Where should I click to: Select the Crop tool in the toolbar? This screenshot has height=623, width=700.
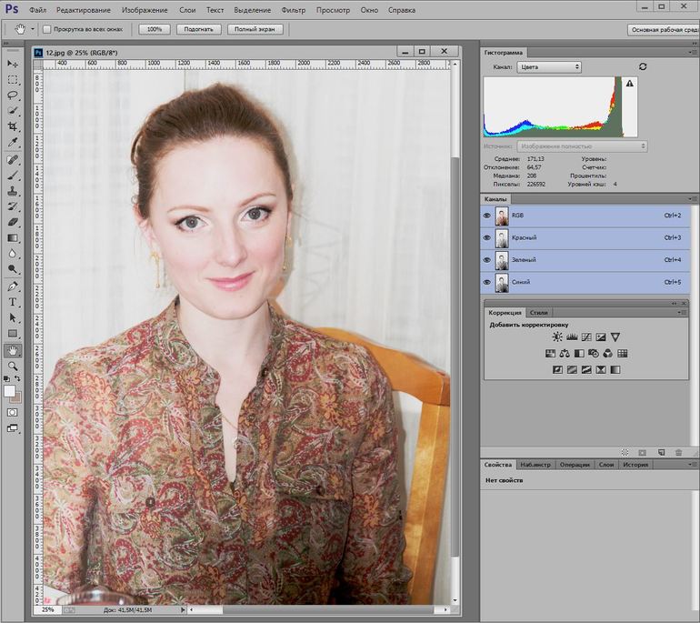pos(13,126)
